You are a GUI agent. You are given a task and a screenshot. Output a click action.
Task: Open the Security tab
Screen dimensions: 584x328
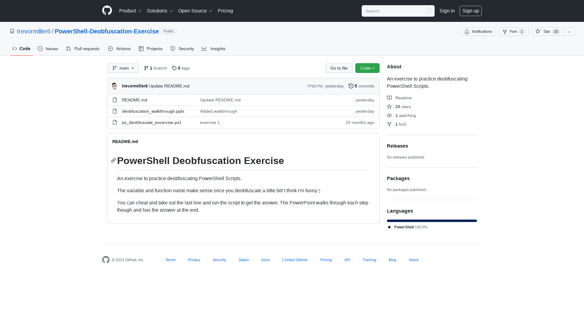click(x=182, y=49)
